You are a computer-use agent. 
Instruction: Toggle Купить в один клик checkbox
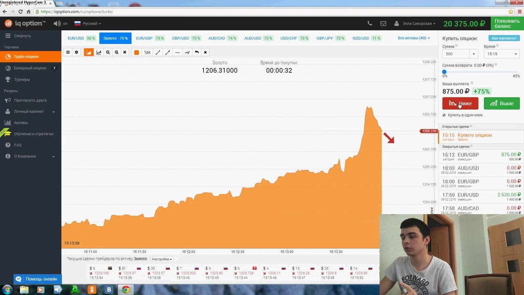click(444, 115)
